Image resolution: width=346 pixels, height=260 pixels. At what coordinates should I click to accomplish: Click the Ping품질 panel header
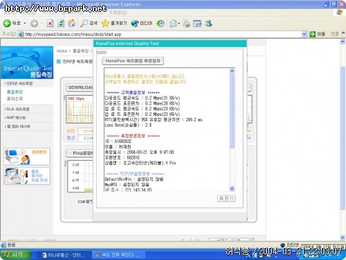pos(80,153)
